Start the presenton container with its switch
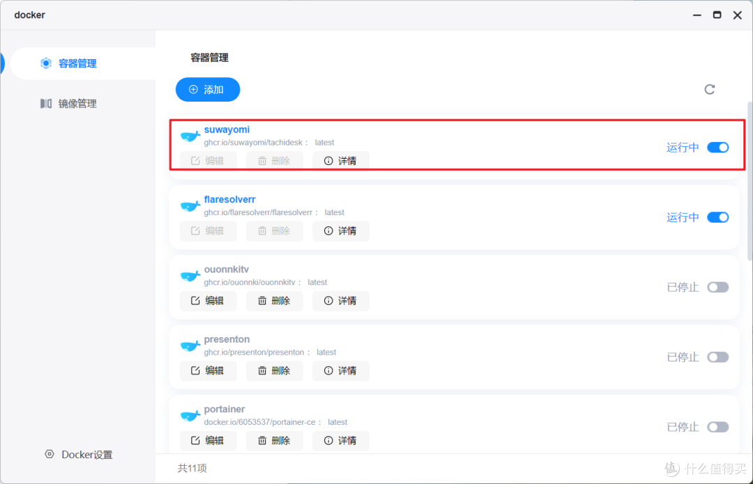 pos(718,357)
